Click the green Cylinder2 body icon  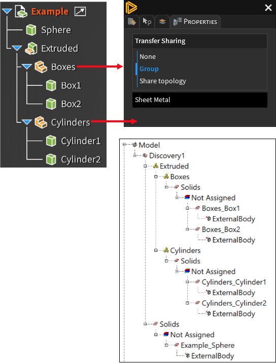click(51, 159)
